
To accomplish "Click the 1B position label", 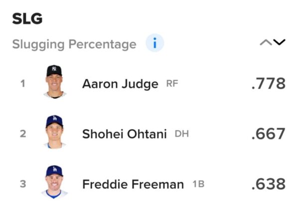I will pyautogui.click(x=198, y=185).
